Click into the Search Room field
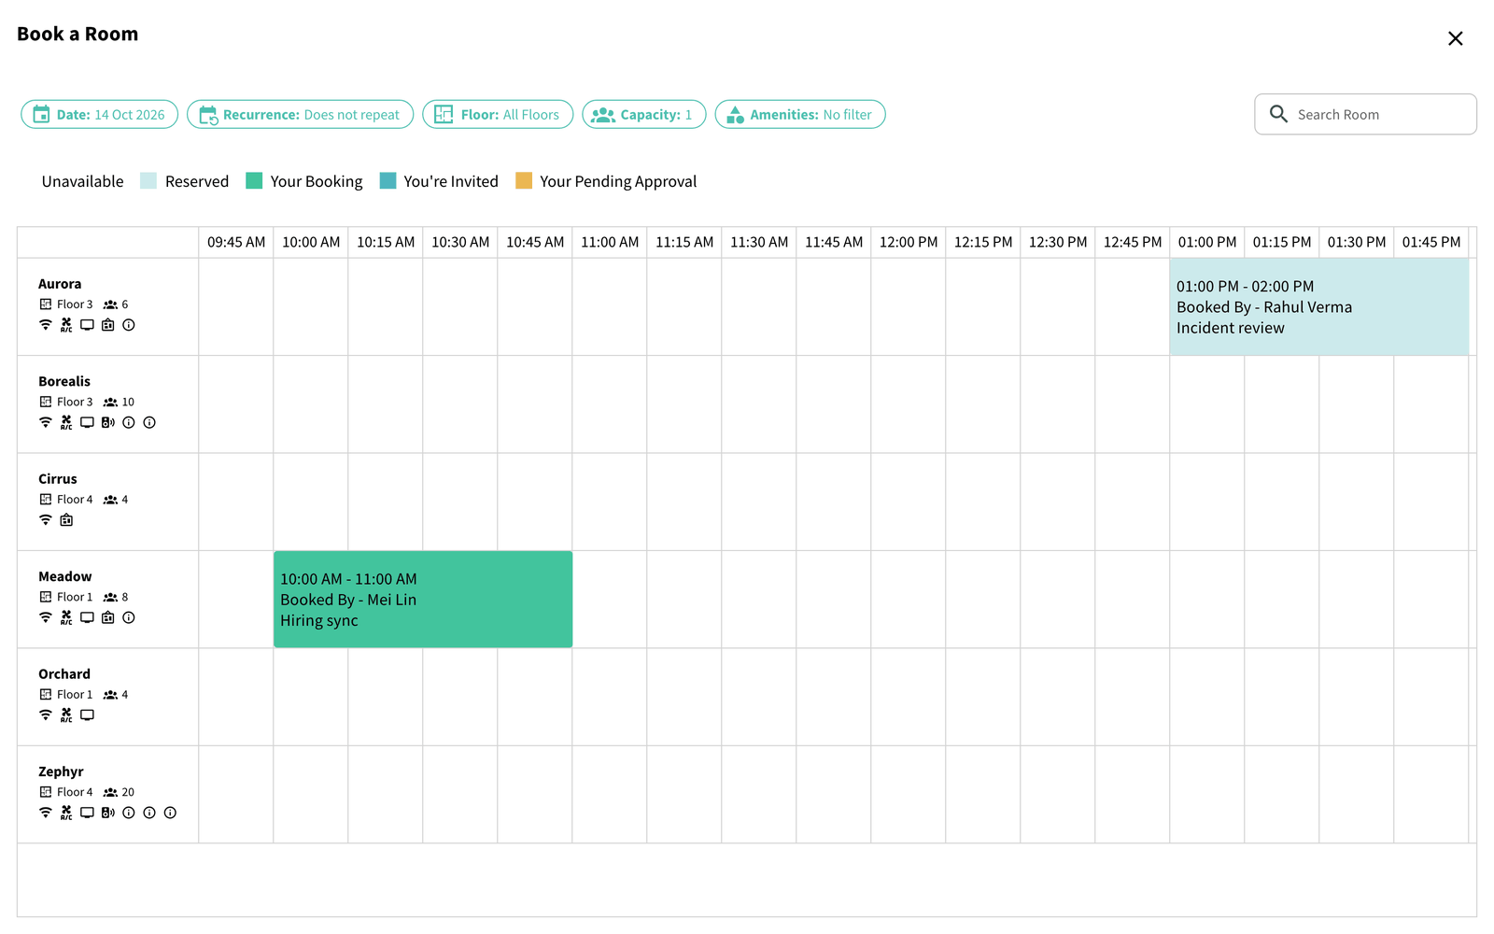The height and width of the screenshot is (934, 1494). point(1365,114)
